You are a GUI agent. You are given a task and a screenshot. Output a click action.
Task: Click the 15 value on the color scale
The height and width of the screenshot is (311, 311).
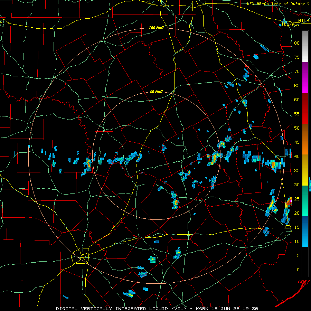(297, 227)
